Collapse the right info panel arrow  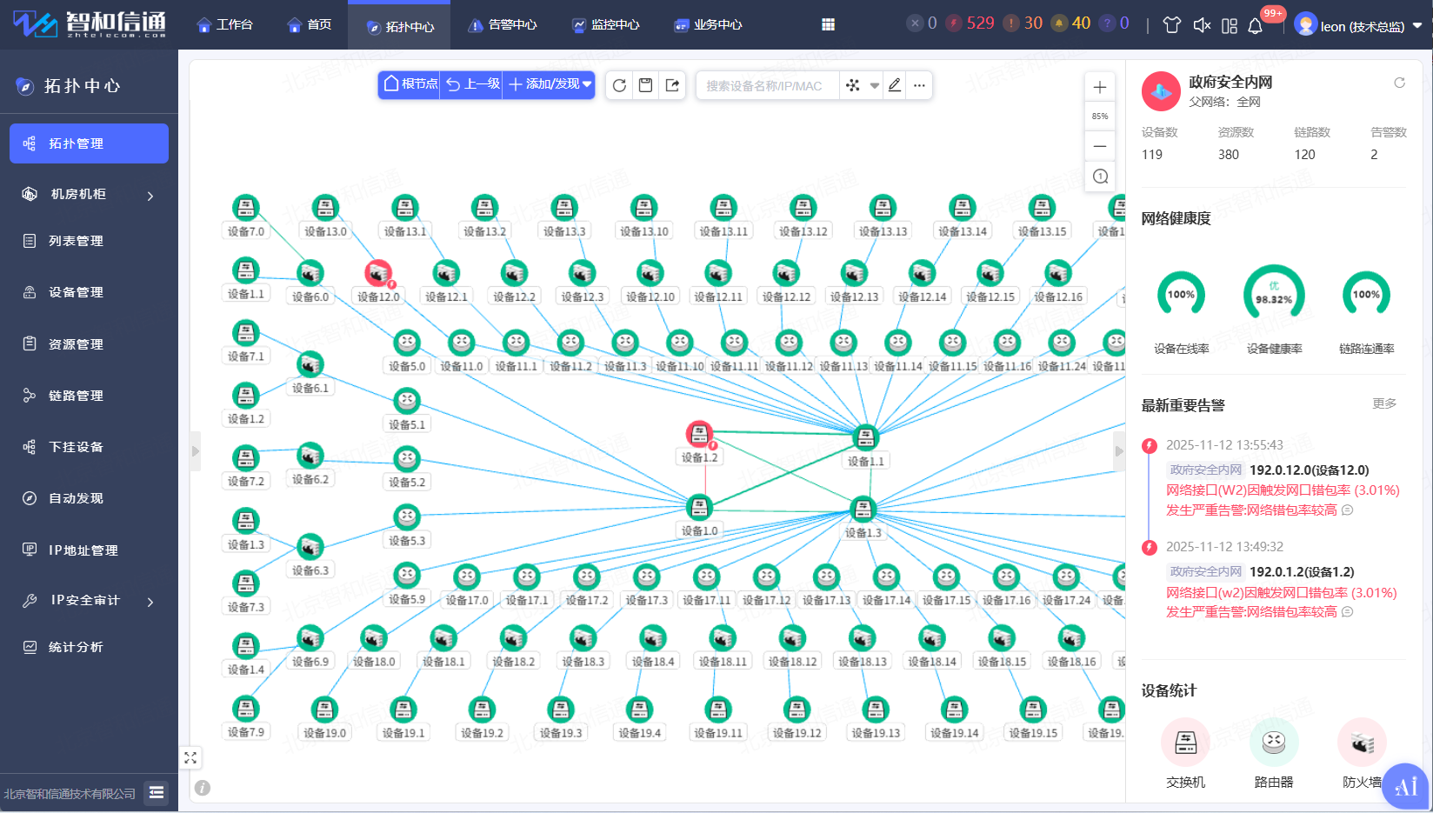point(1119,451)
